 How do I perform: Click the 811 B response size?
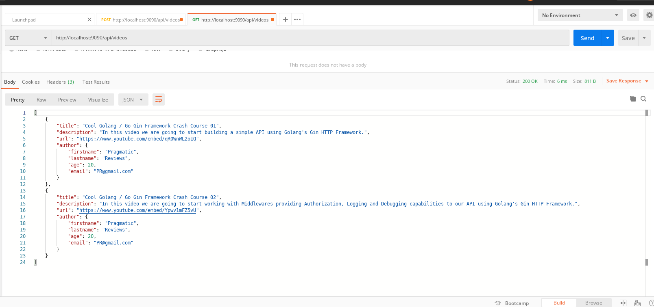[x=590, y=81]
